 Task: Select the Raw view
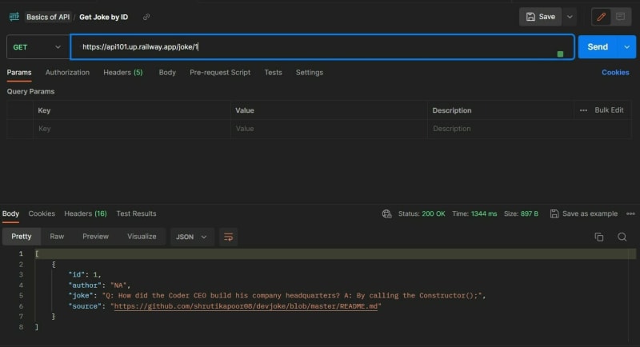click(57, 237)
